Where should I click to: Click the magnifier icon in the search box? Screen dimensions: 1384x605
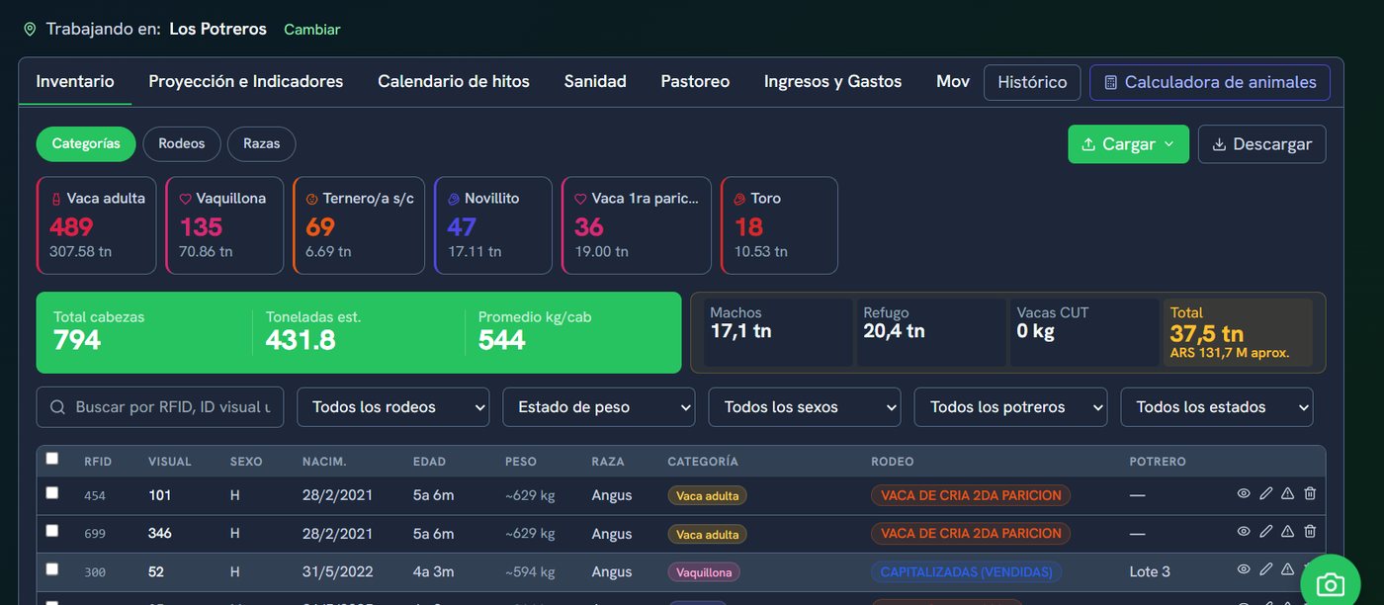pyautogui.click(x=57, y=407)
